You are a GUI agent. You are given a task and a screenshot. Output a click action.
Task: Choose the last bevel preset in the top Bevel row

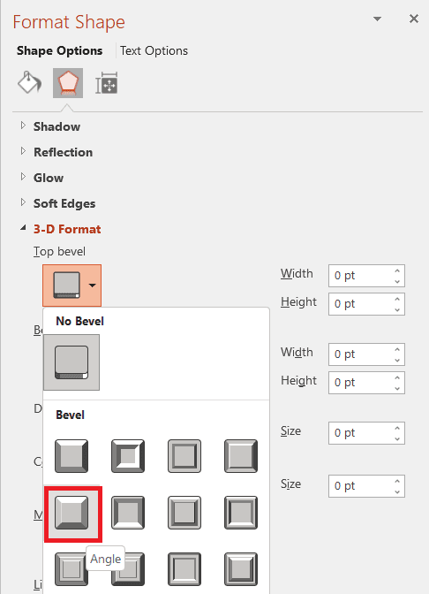coord(241,456)
